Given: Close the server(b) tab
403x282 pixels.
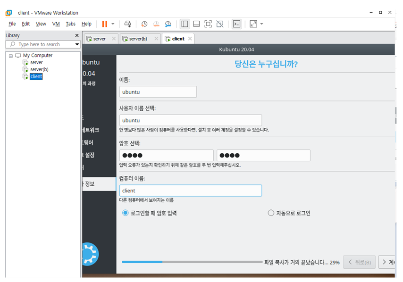Looking at the screenshot, I should 156,39.
